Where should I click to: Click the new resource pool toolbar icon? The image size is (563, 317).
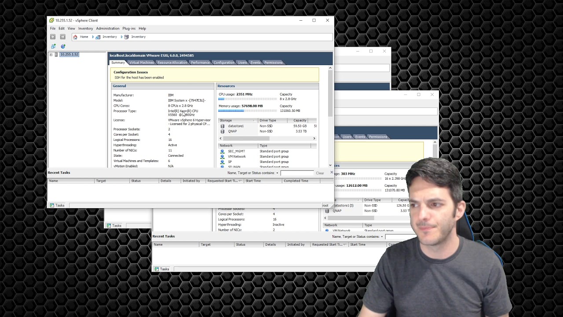[63, 46]
